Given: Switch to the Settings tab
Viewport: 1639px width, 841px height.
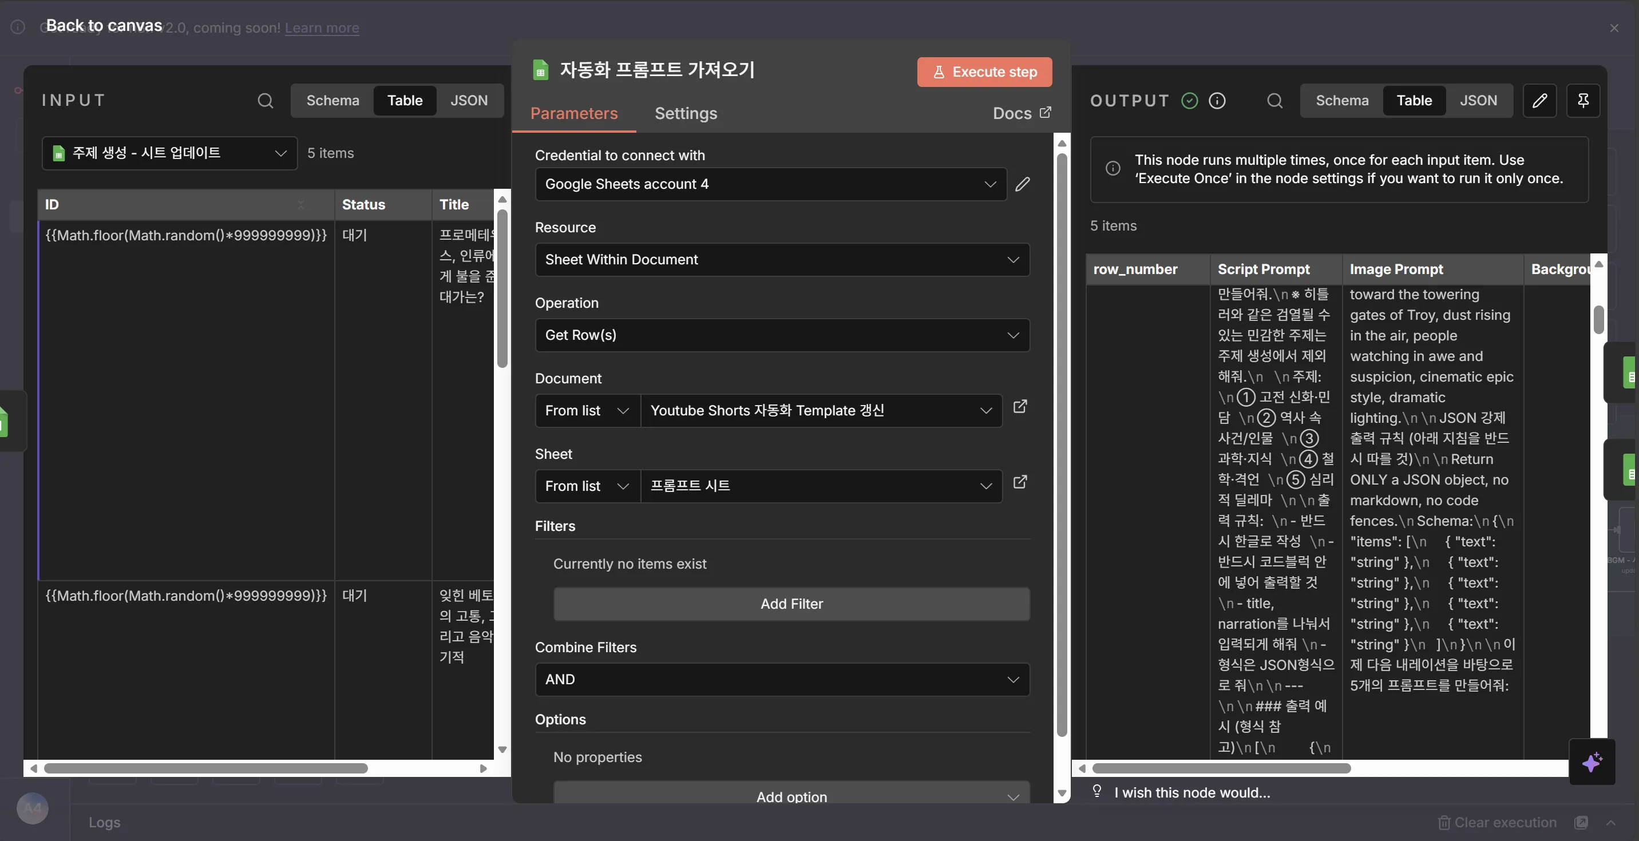Looking at the screenshot, I should click(x=686, y=113).
